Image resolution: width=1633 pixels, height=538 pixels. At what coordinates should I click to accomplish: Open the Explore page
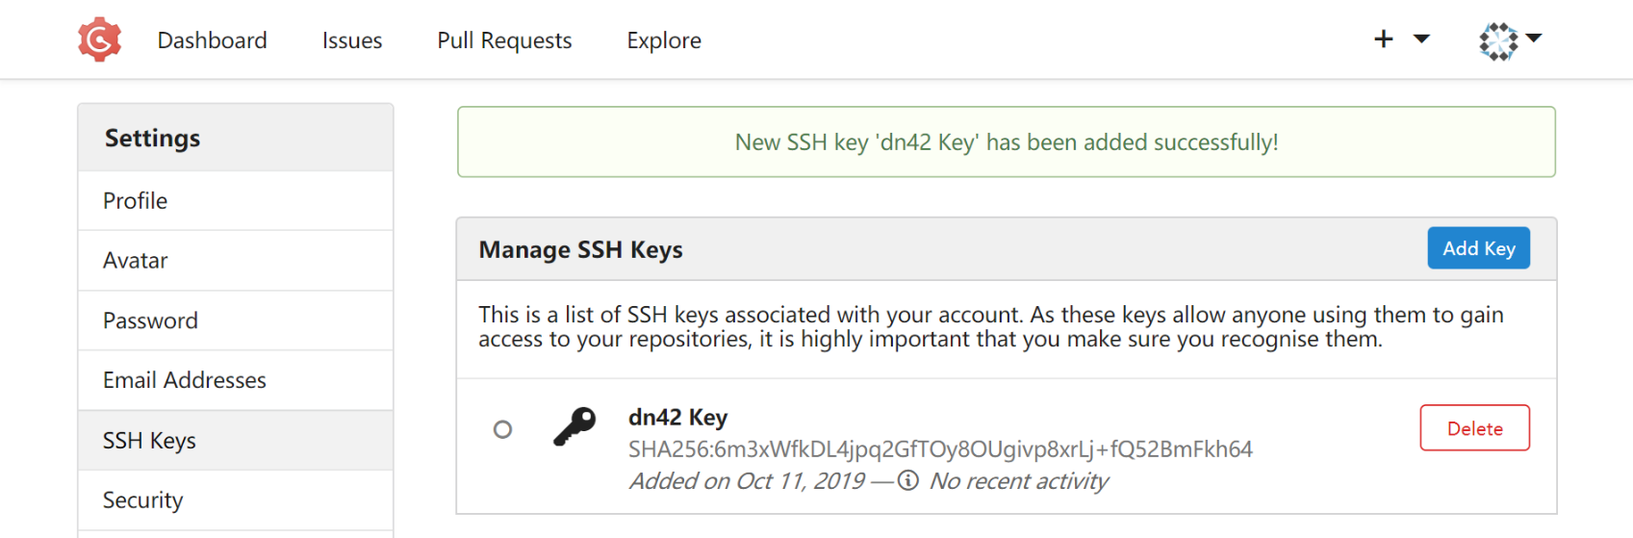pyautogui.click(x=664, y=40)
